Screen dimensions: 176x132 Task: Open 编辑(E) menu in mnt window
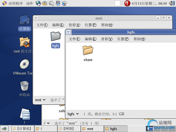pyautogui.click(x=58, y=25)
